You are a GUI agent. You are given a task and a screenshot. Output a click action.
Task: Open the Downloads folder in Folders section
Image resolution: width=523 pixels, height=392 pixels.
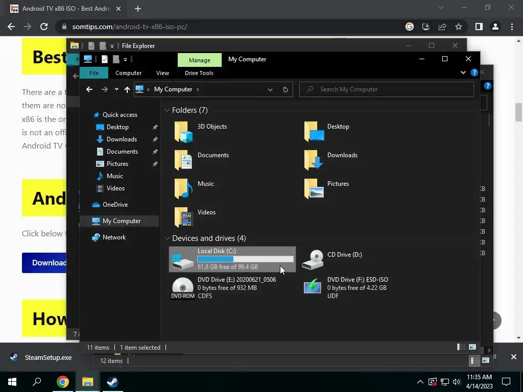(314, 160)
